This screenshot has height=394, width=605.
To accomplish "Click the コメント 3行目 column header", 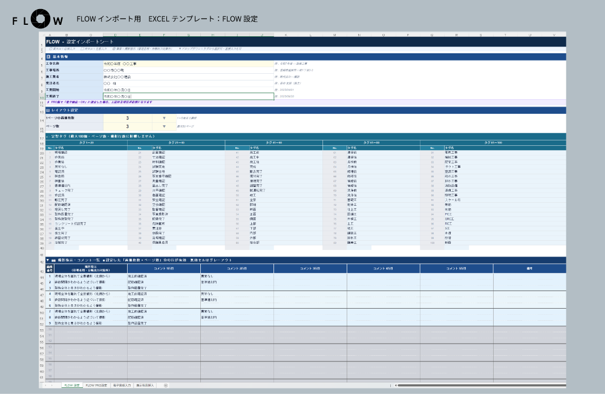I will 310,269.
